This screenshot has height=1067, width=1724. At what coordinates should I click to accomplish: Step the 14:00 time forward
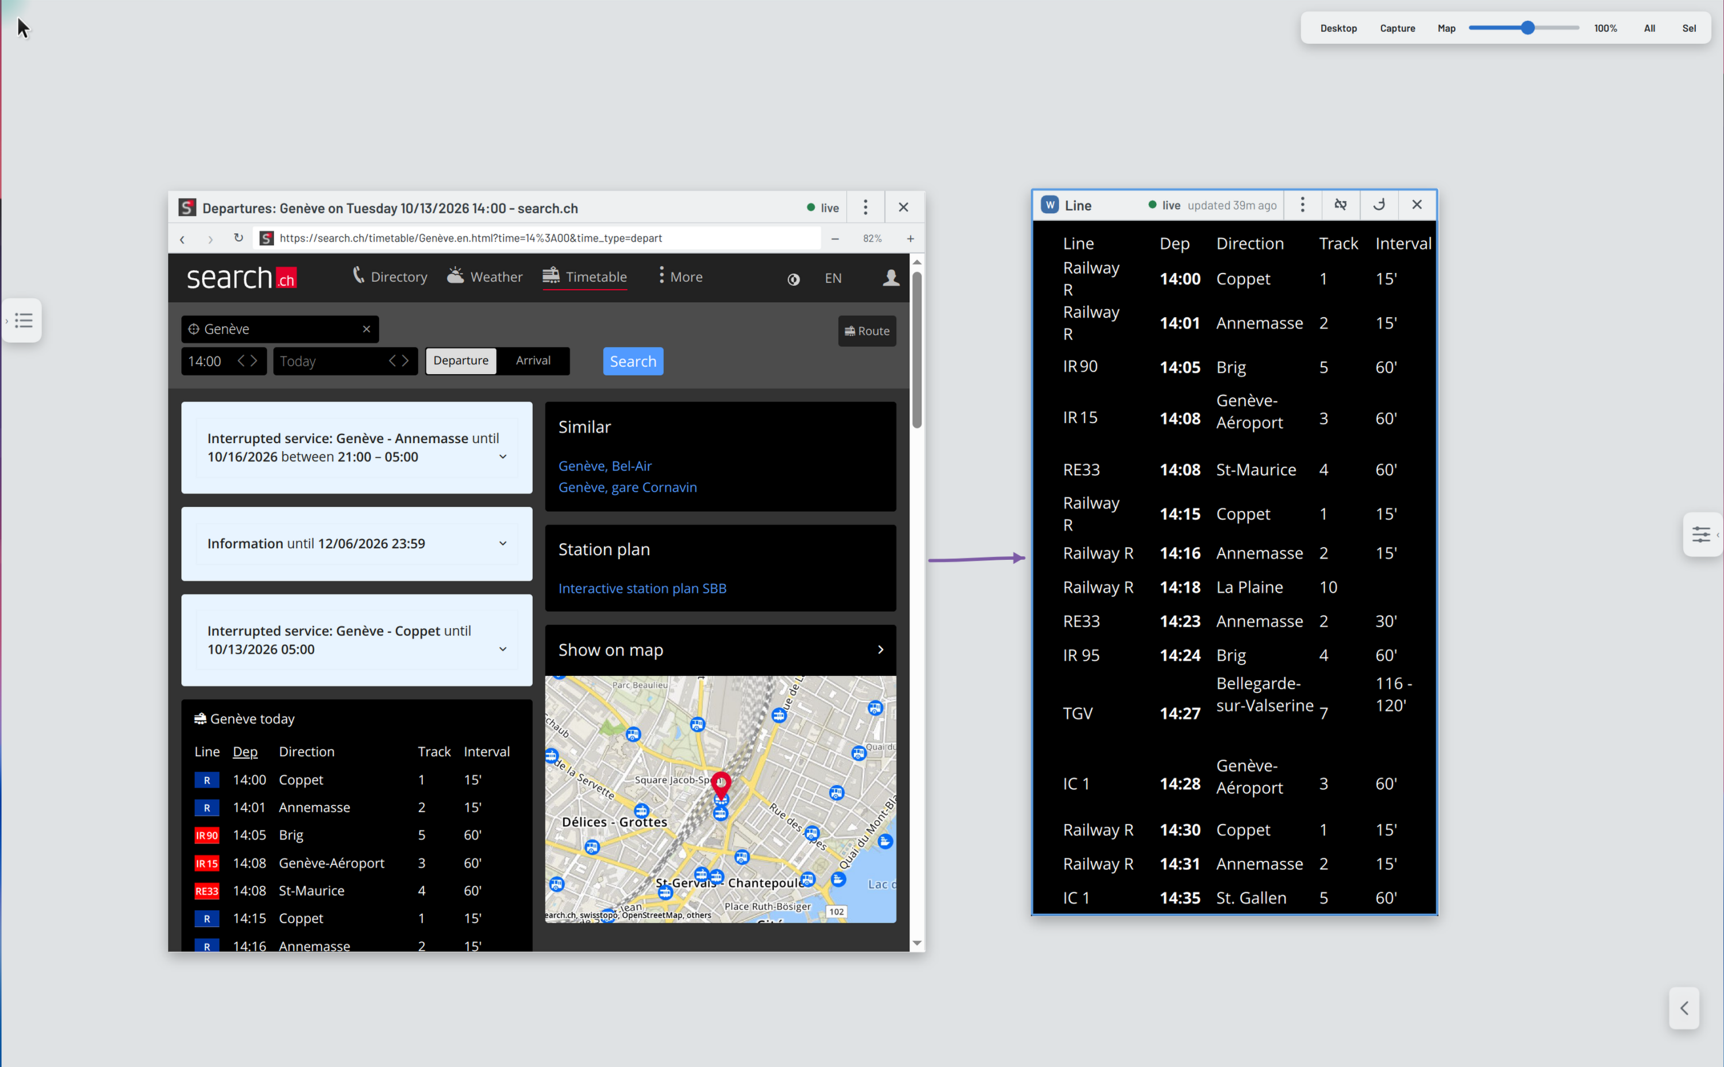pos(254,361)
